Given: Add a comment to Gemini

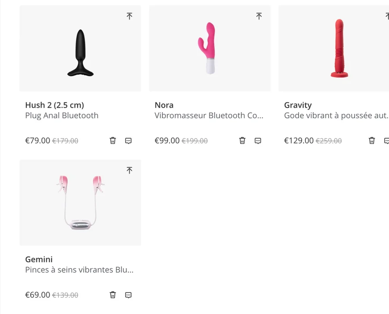Looking at the screenshot, I should (128, 295).
